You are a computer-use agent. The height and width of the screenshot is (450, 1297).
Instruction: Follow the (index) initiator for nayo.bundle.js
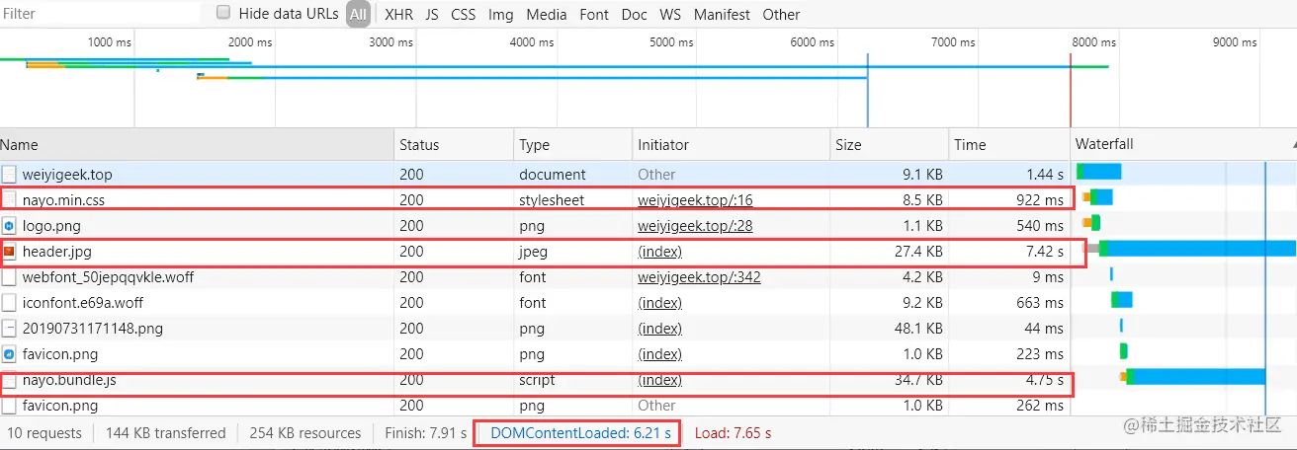[660, 379]
